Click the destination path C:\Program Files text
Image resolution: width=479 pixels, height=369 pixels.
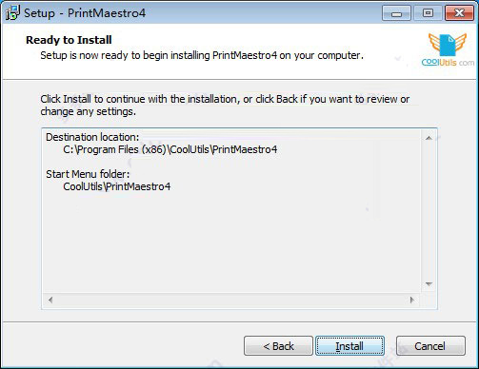(170, 149)
